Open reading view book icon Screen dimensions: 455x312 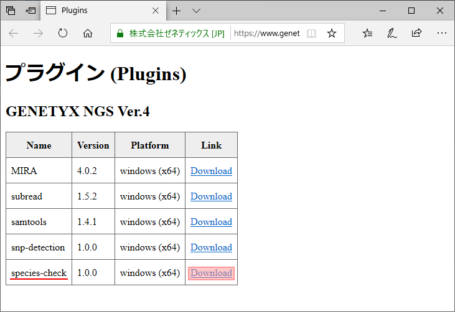click(x=311, y=34)
